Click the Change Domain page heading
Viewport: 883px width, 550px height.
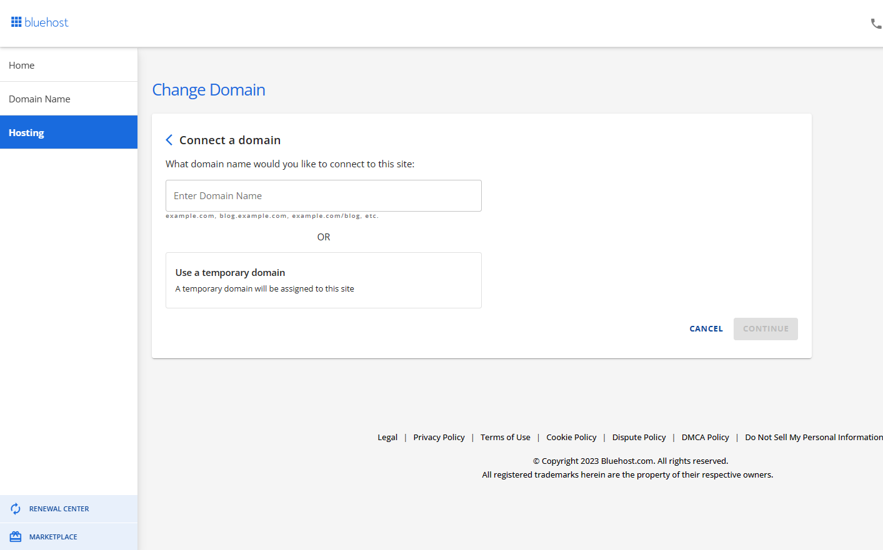(209, 90)
